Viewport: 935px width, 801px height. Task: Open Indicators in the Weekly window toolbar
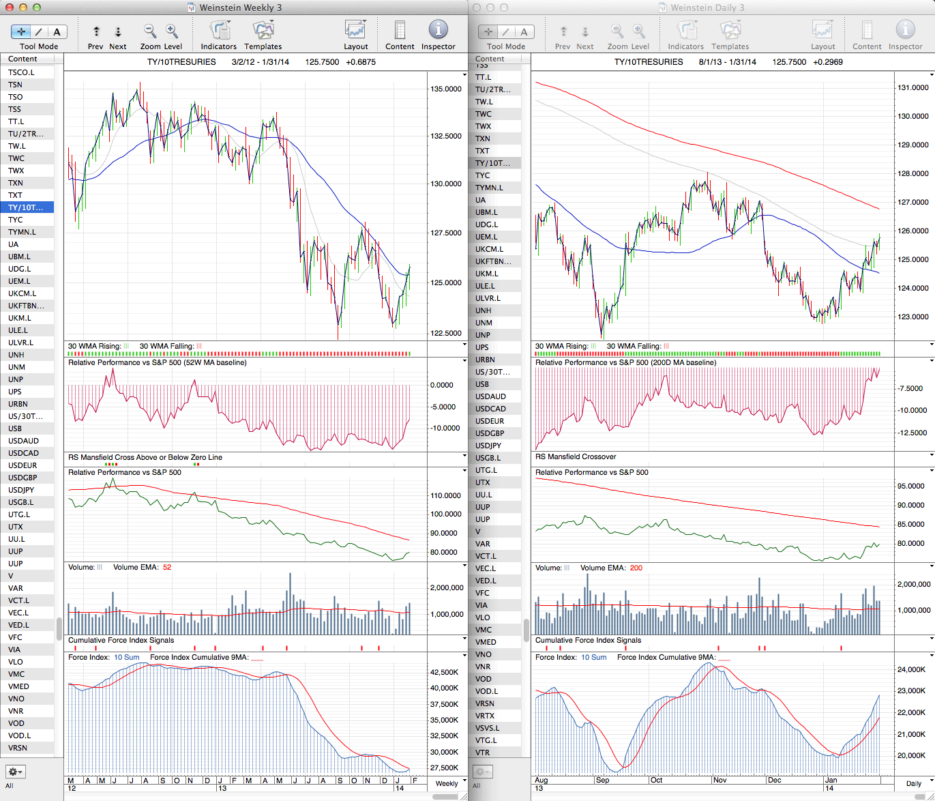point(219,31)
